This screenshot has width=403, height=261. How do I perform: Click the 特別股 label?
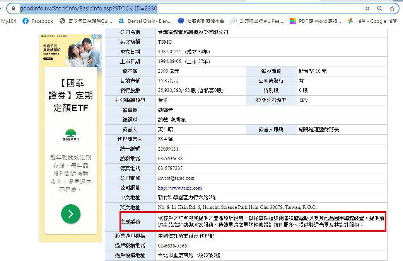271,90
